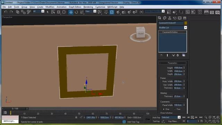This screenshot has width=222, height=125.
Task: Open the selection filter All dropdown
Action: [43, 11]
